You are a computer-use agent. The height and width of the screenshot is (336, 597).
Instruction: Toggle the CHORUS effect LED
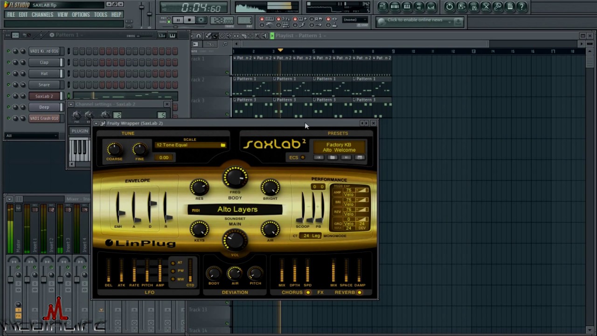pos(308,293)
